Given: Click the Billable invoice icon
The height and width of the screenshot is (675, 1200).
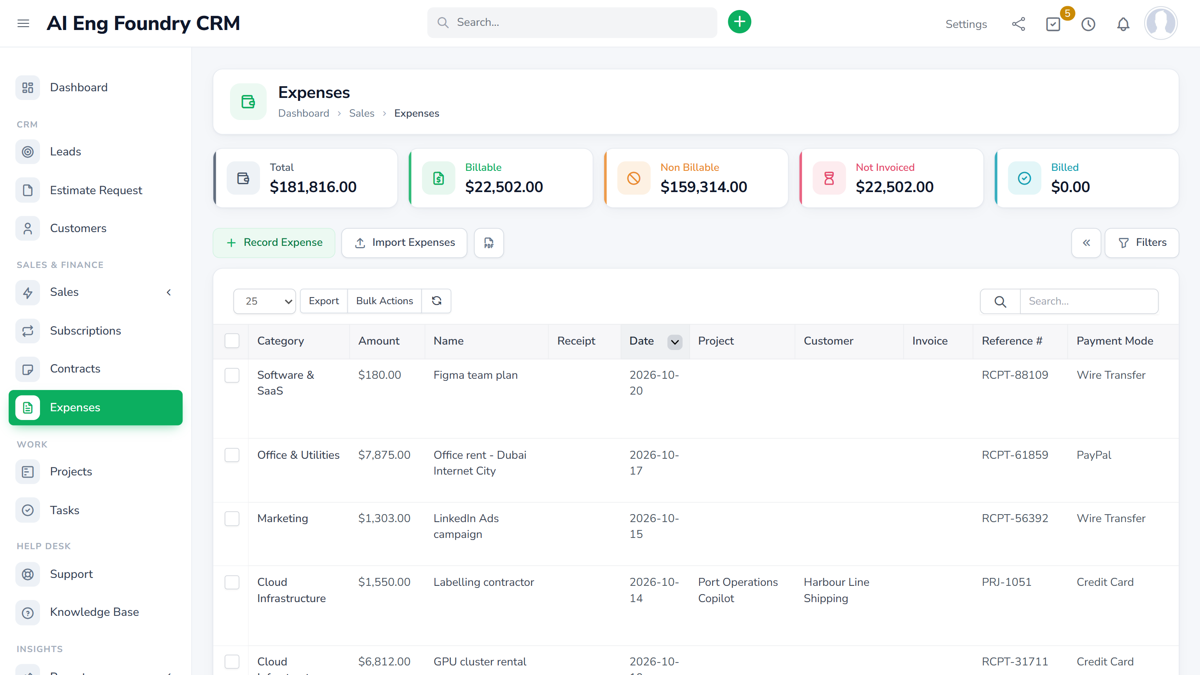Looking at the screenshot, I should coord(438,178).
